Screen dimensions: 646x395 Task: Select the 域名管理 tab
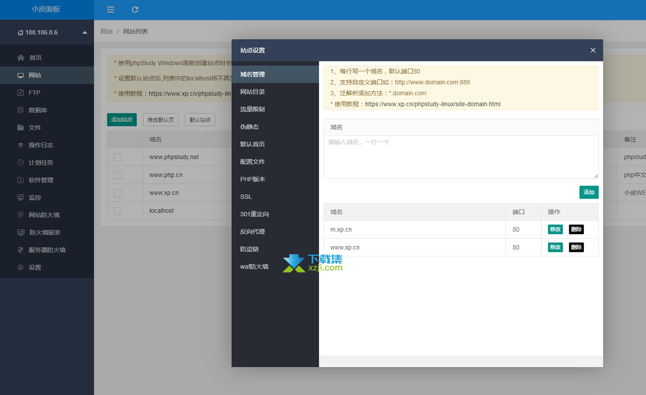click(275, 74)
